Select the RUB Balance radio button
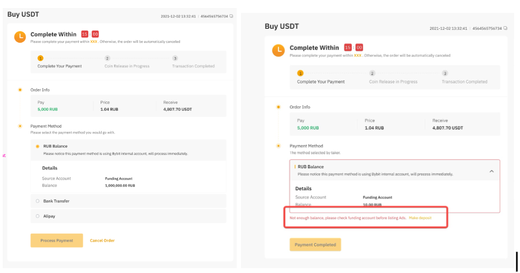 point(37,146)
